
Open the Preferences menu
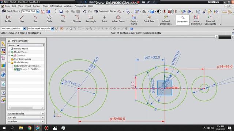coord(80,6)
